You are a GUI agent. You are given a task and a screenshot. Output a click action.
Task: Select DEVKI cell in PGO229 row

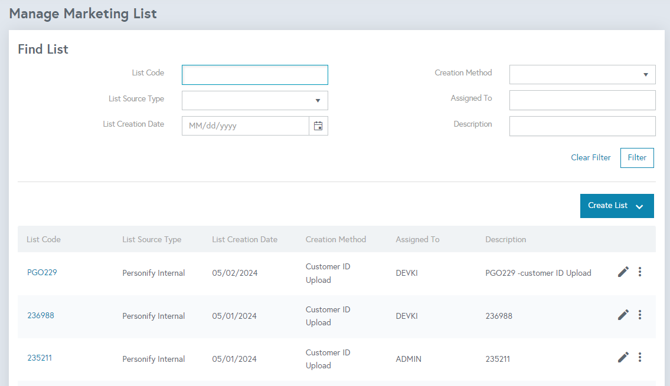click(x=407, y=273)
